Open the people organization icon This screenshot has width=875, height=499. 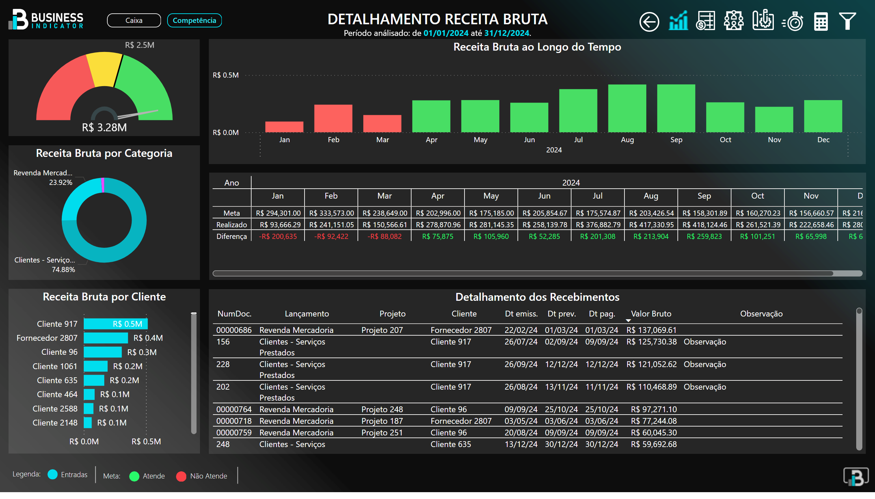[733, 21]
